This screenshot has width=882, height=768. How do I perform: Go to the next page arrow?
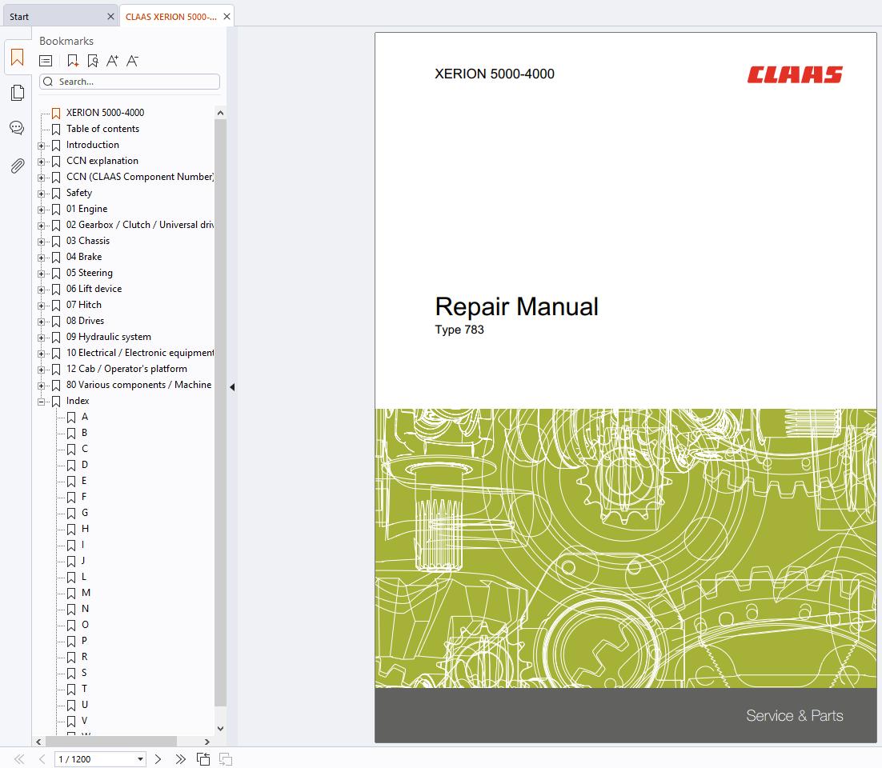[158, 758]
